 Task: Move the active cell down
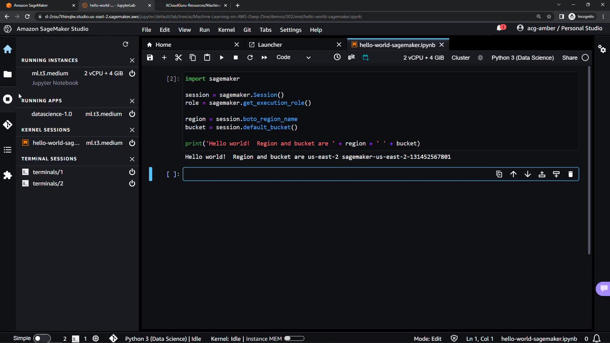527,174
